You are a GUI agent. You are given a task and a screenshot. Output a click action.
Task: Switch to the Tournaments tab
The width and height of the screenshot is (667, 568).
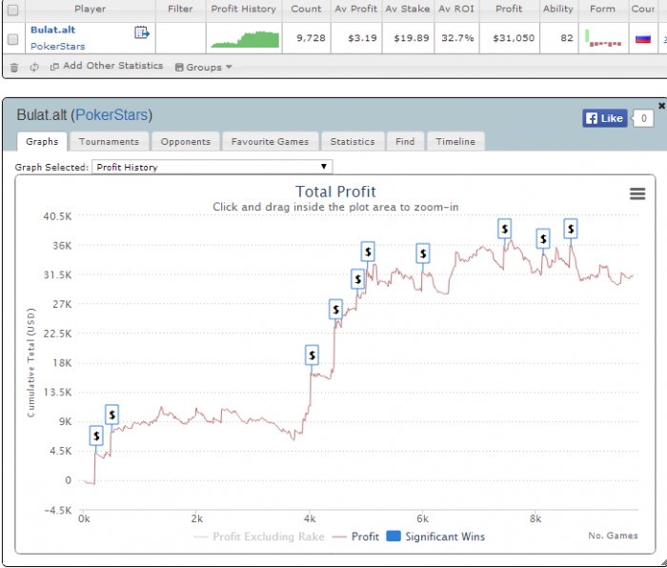click(x=109, y=142)
